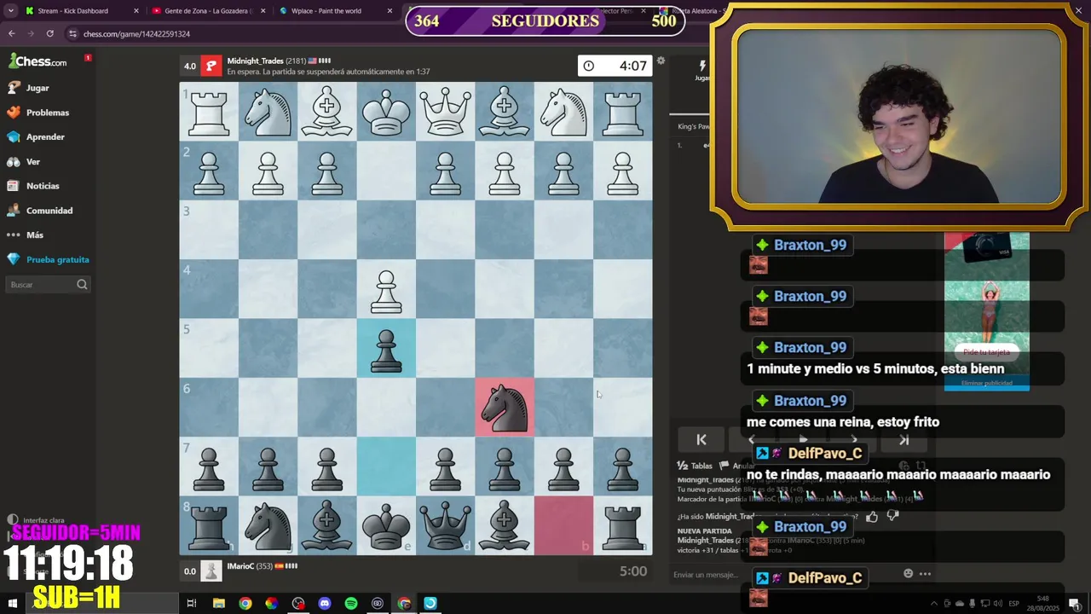
Task: Step to next move arrow
Action: click(853, 440)
